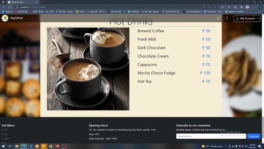Open the Netflix bookmark
The image size is (264, 149).
tap(37, 12)
